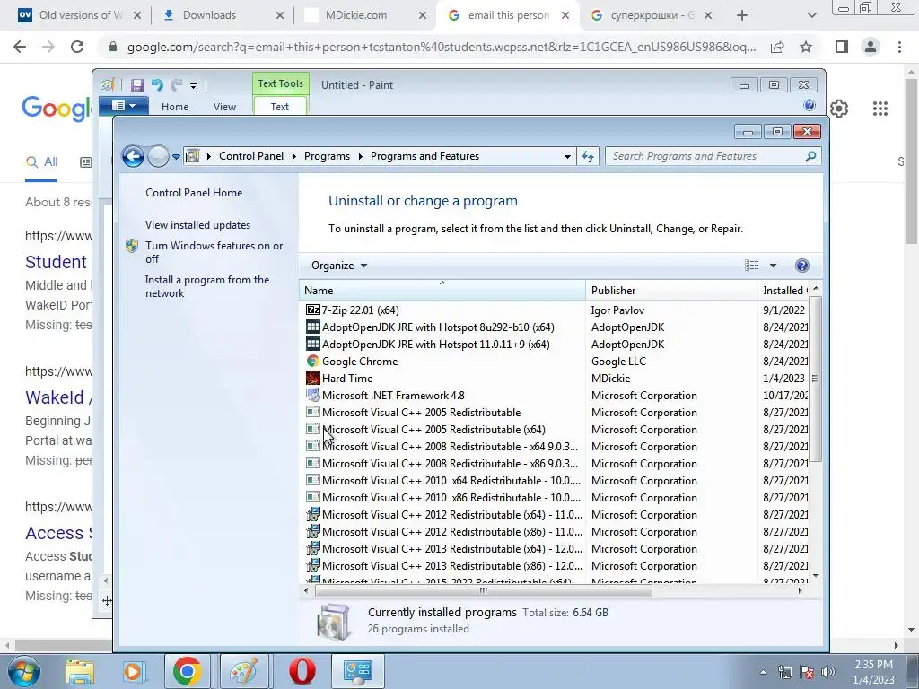Open recent pages dropdown next to Forward button

[x=177, y=156]
